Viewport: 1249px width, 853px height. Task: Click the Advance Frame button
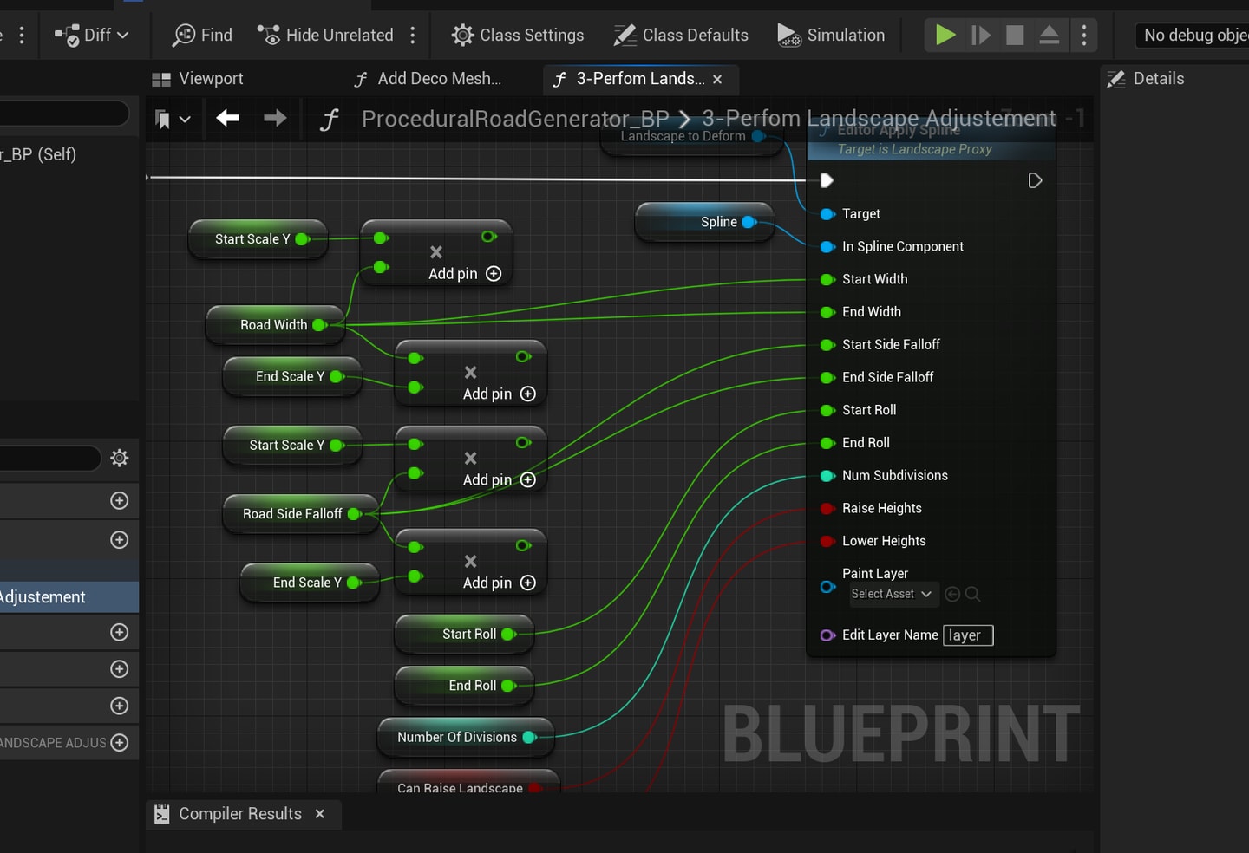[981, 36]
